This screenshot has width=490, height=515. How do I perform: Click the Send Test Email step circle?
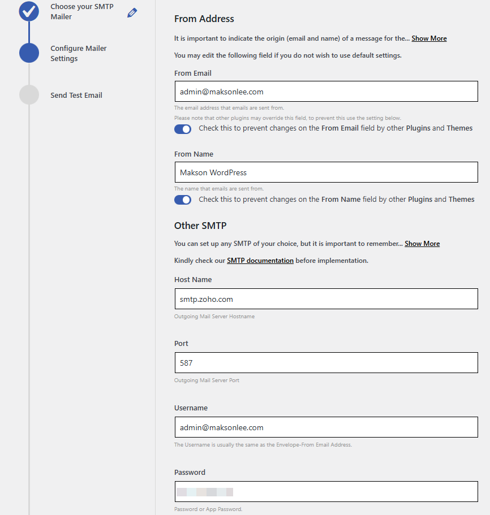coord(29,95)
